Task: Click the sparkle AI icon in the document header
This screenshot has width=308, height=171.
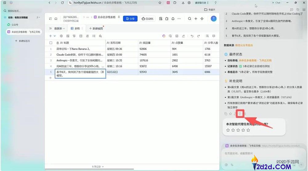Action: click(202, 19)
